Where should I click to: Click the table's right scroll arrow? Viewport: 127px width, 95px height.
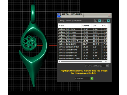coord(106,61)
